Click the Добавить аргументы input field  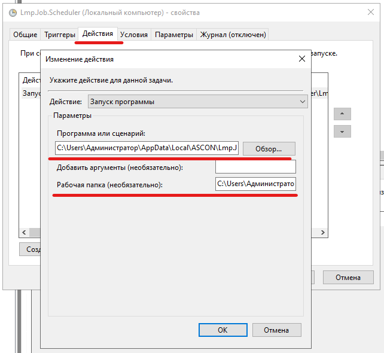(255, 166)
